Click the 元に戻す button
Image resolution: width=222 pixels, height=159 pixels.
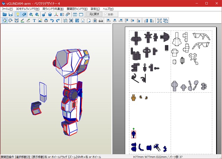(94, 14)
